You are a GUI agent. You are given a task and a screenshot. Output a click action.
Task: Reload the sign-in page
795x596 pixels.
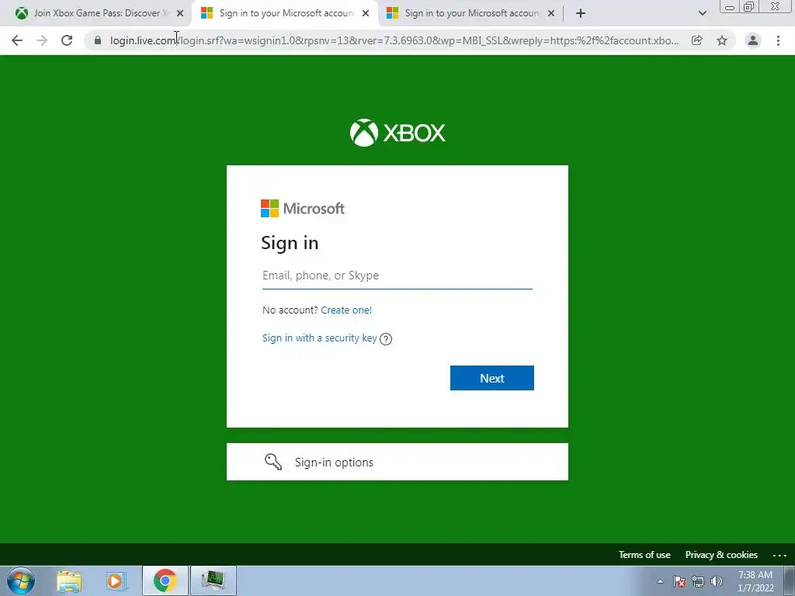(67, 40)
